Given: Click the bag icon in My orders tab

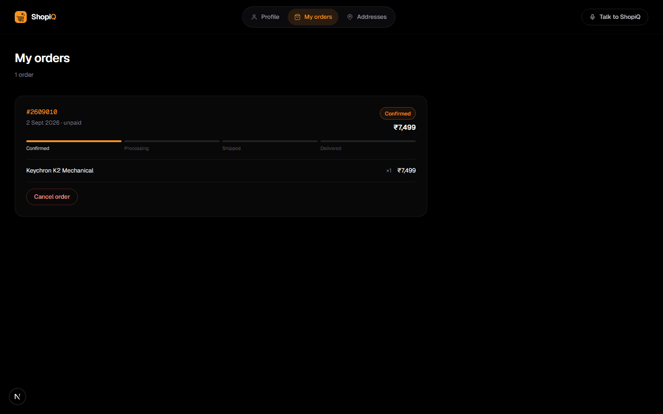Looking at the screenshot, I should click(297, 17).
